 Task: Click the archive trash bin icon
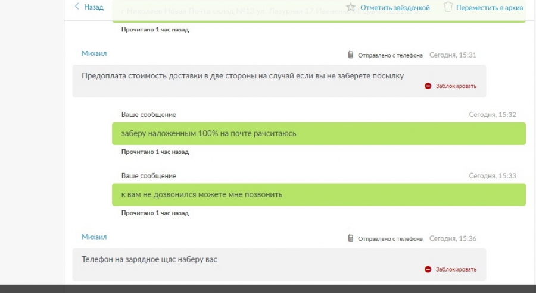pos(448,7)
